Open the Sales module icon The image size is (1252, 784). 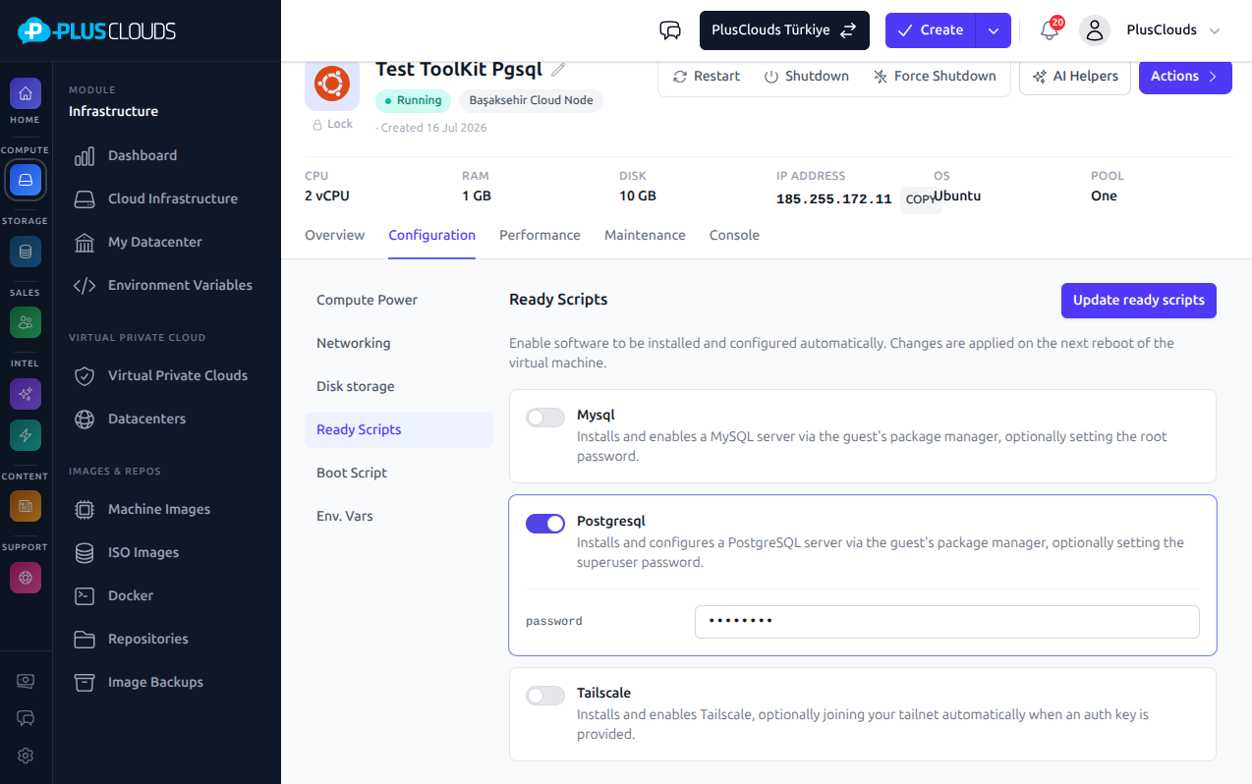[x=26, y=322]
